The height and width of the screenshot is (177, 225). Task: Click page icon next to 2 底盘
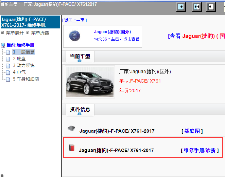click(x=8, y=59)
